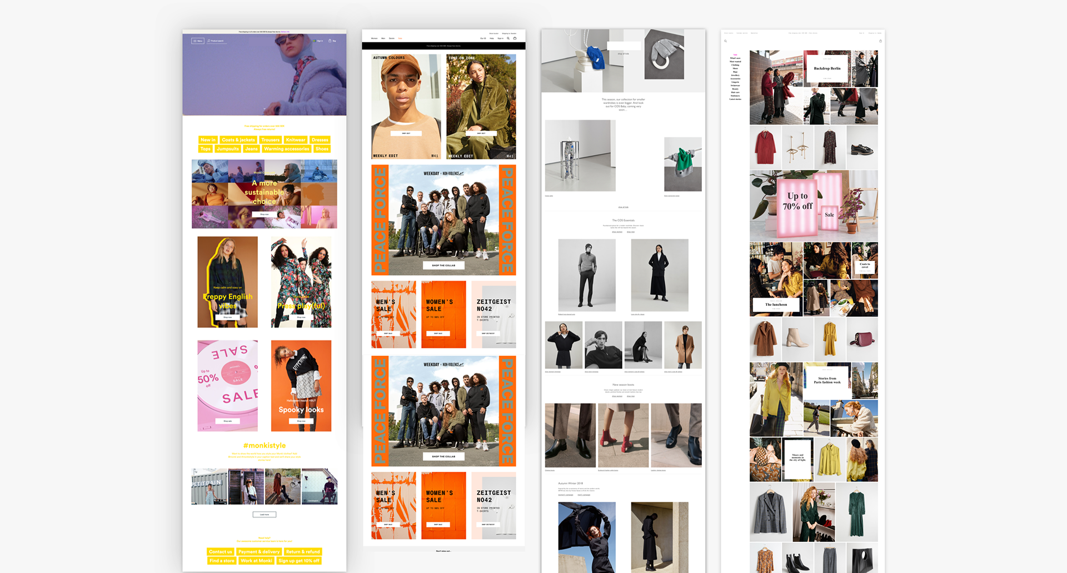Screen dimensions: 1067x573
Task: Open the Preppy English vibes card
Action: click(228, 282)
